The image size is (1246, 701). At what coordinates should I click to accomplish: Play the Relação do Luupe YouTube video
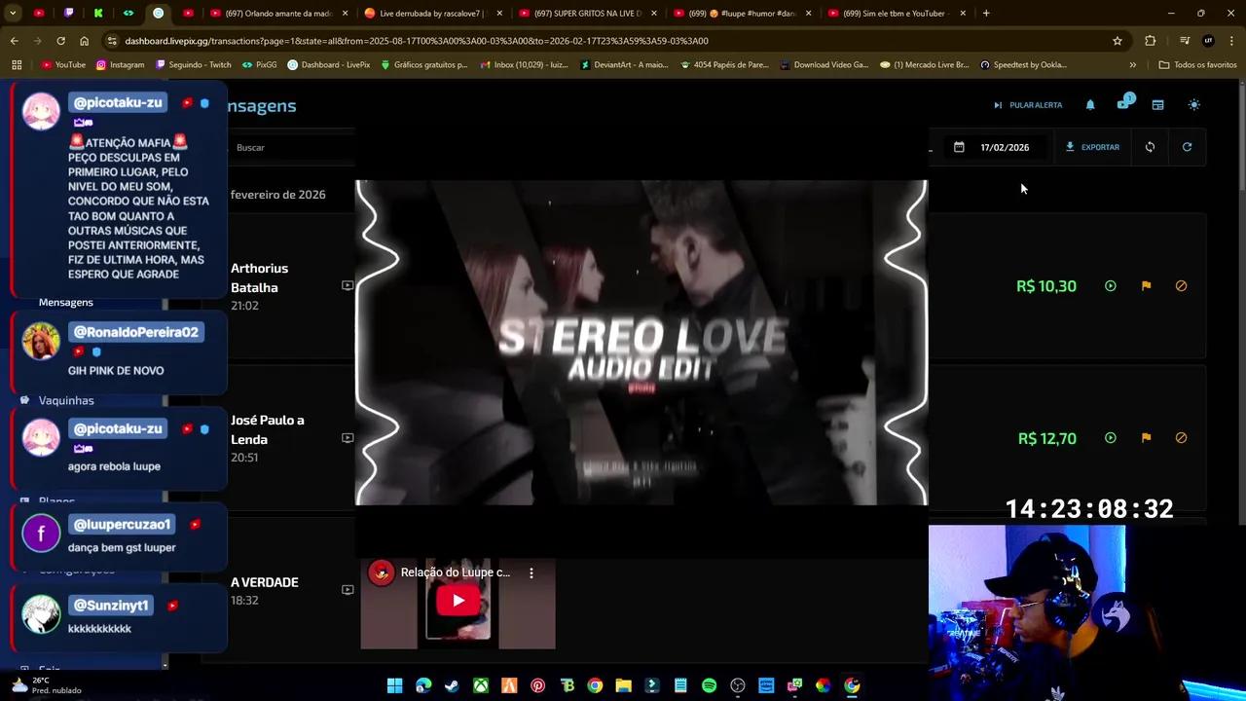pos(458,601)
